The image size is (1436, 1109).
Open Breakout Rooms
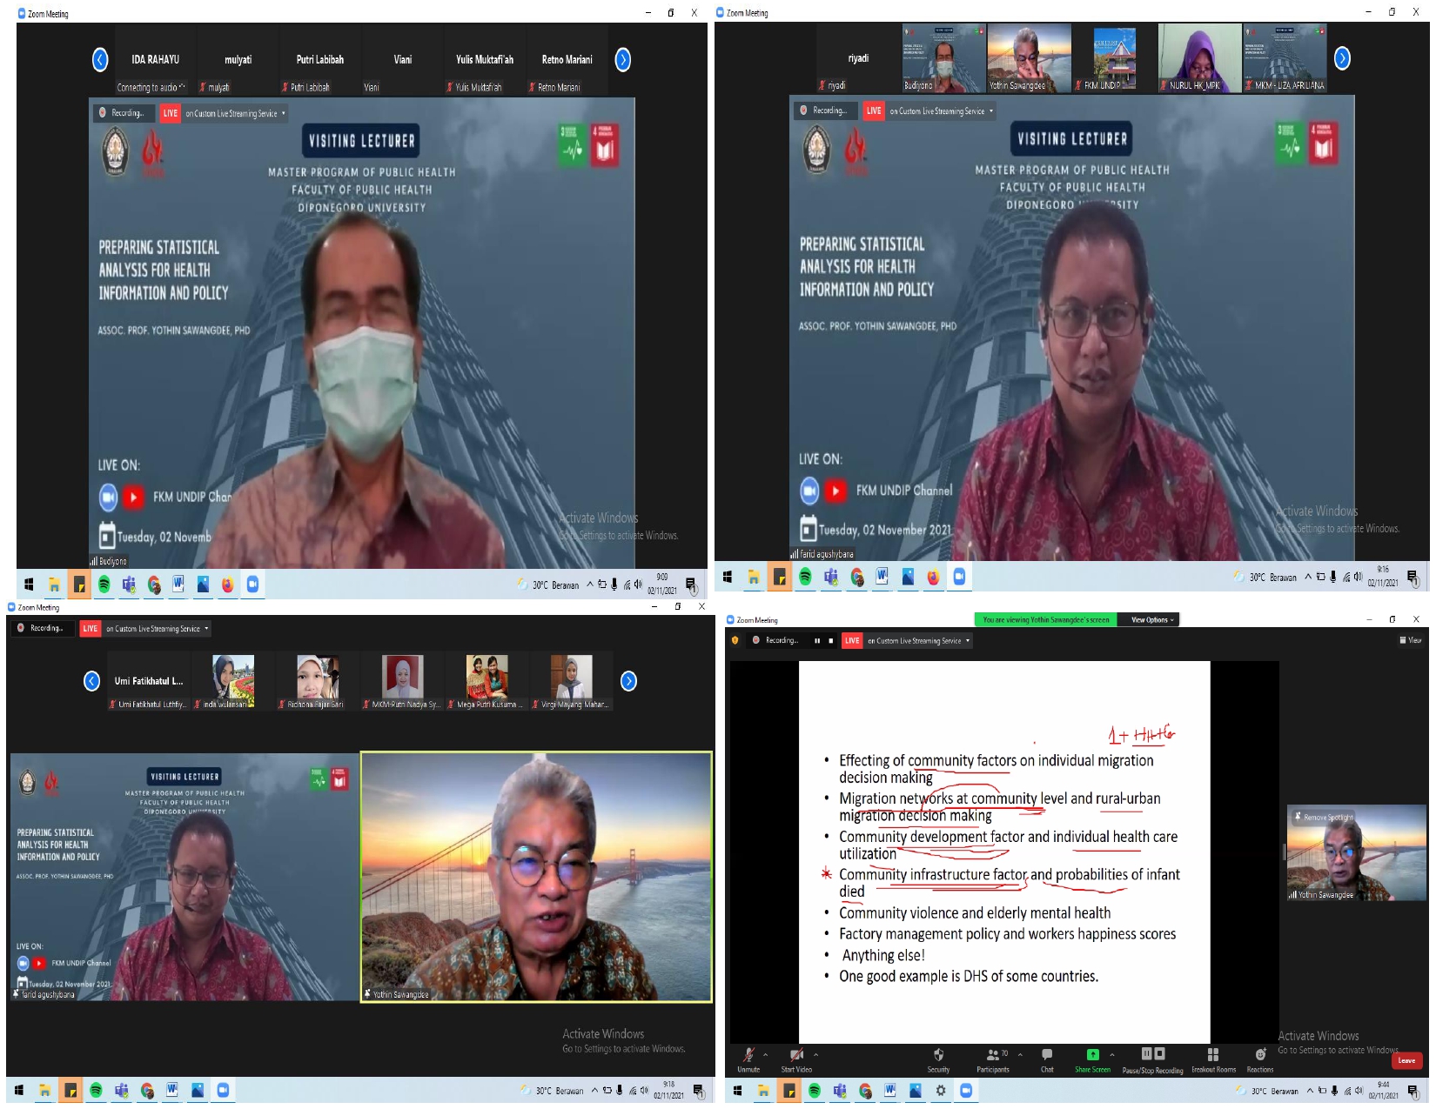[1213, 1059]
